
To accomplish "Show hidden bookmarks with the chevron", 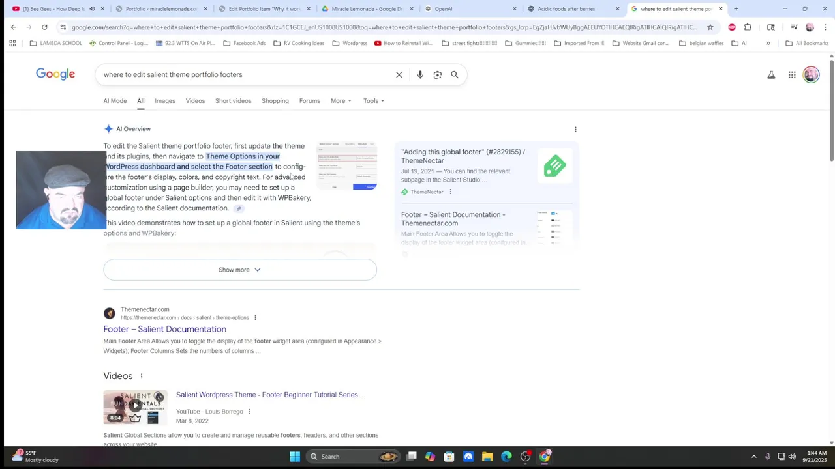I will point(768,43).
